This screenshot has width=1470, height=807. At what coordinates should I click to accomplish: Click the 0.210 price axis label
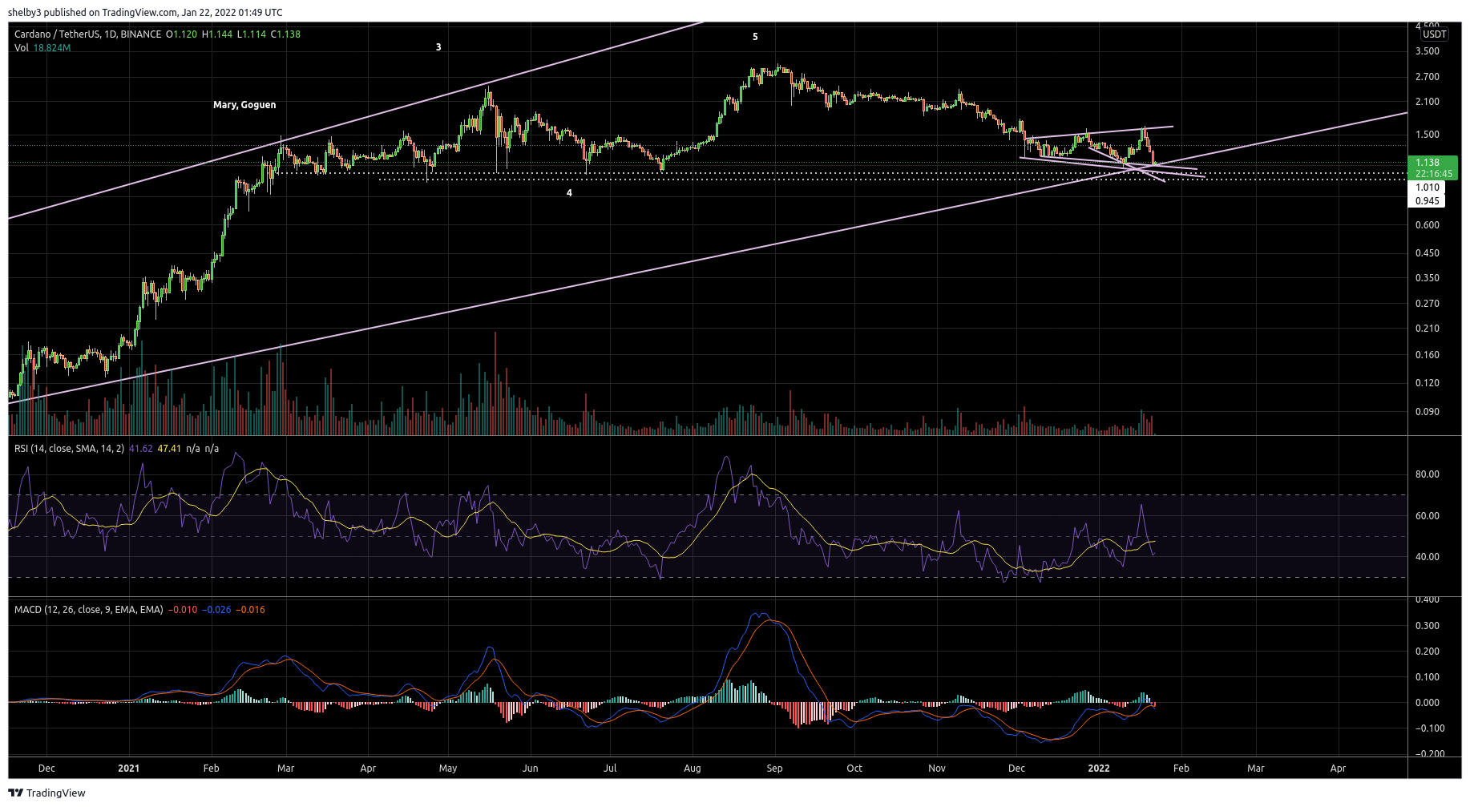tap(1428, 329)
